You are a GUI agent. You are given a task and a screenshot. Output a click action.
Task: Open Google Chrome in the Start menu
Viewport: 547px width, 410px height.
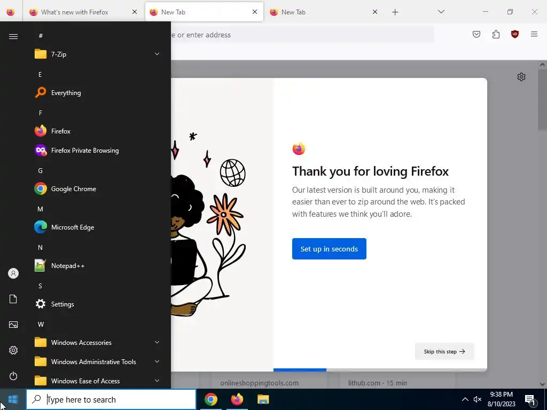[x=98, y=188]
